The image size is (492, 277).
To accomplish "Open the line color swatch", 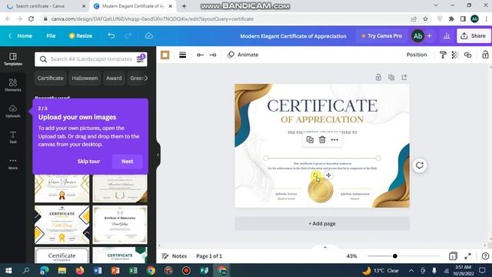I will coord(165,55).
